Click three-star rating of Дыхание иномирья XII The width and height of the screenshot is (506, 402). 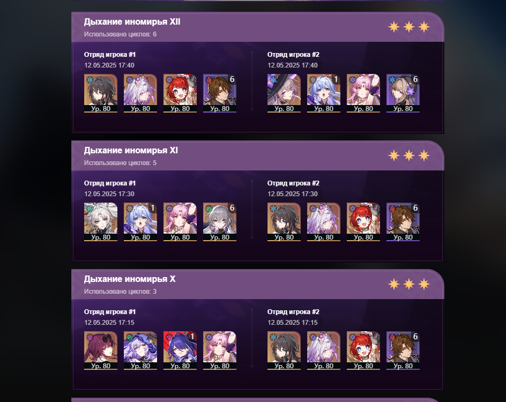tap(408, 27)
